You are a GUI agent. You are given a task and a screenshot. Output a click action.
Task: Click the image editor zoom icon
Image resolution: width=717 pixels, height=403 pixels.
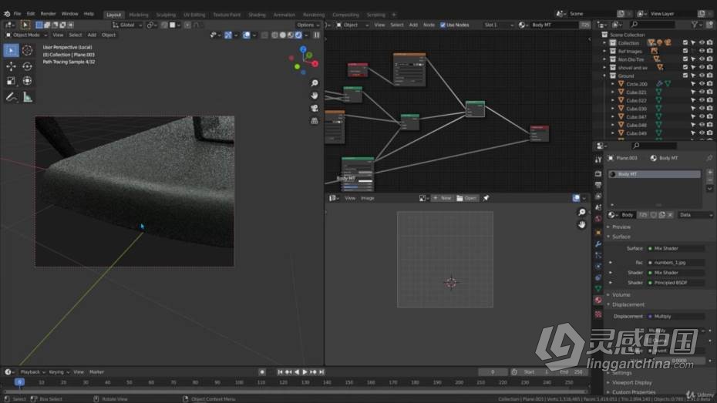pos(581,212)
